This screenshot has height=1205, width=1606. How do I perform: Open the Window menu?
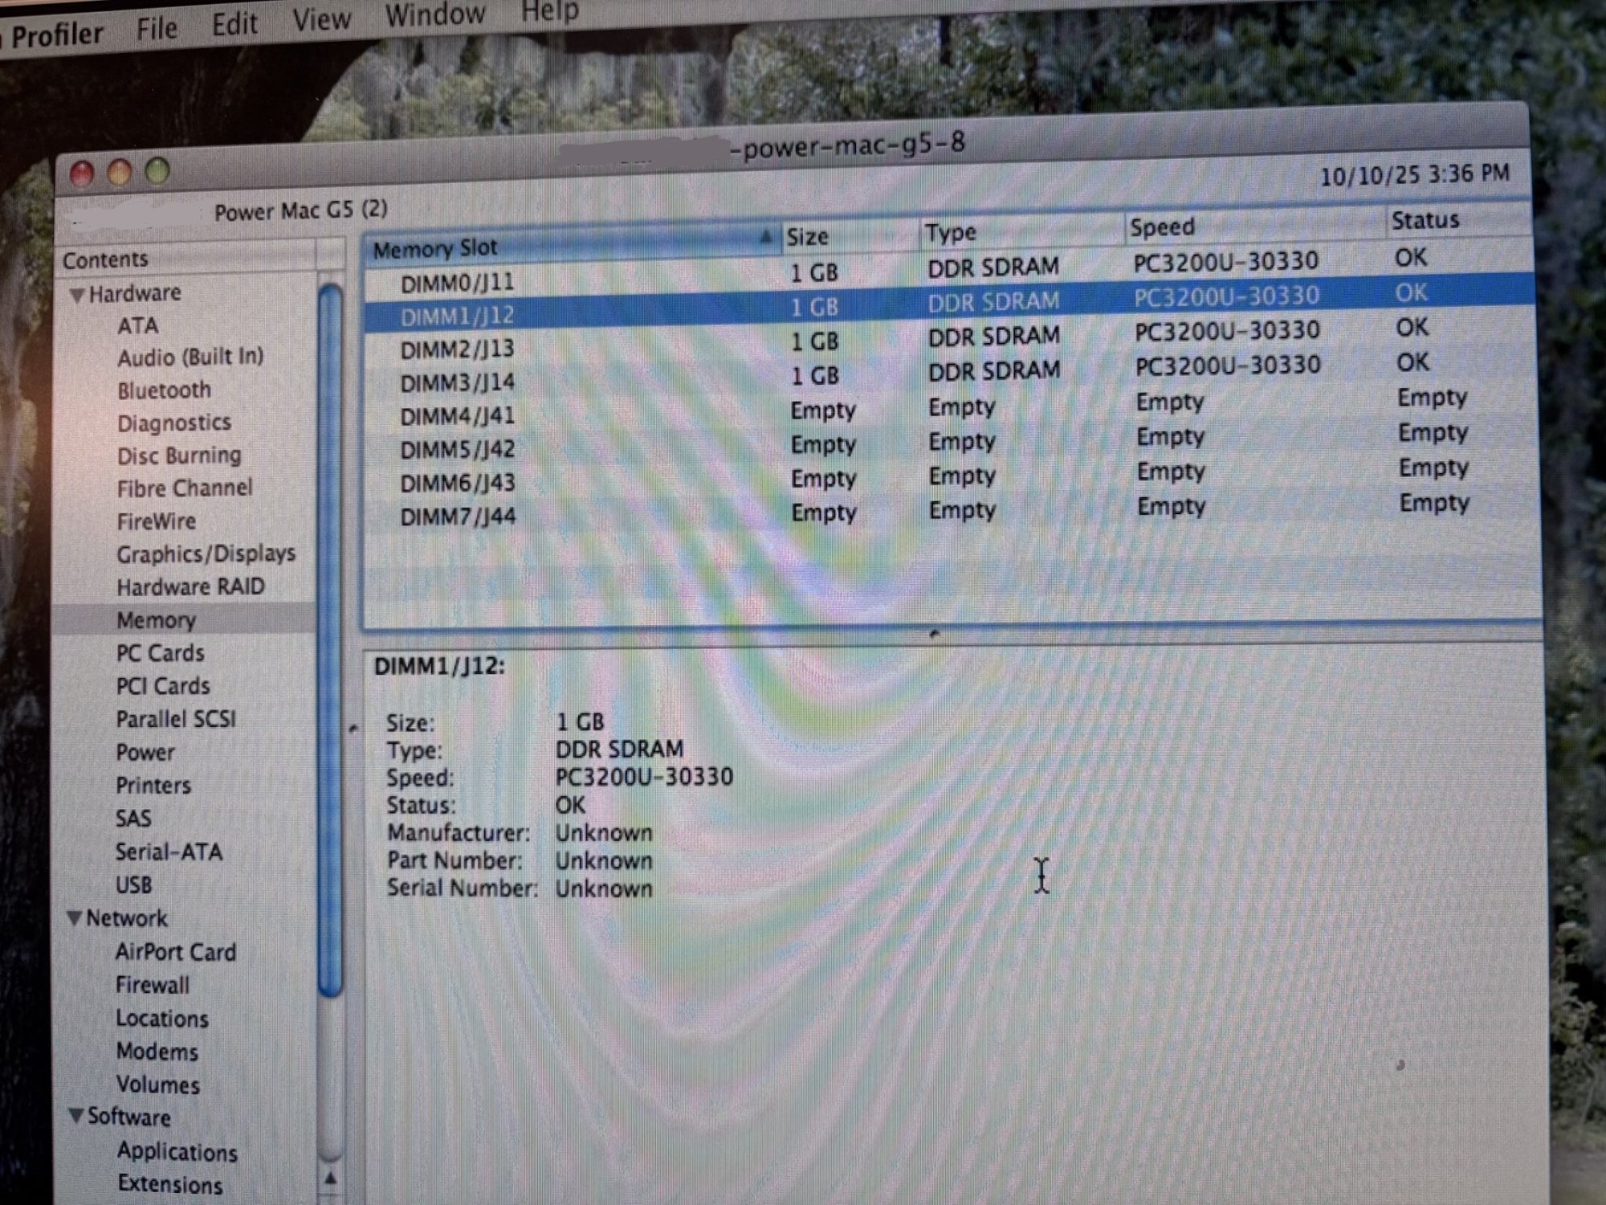click(x=434, y=14)
